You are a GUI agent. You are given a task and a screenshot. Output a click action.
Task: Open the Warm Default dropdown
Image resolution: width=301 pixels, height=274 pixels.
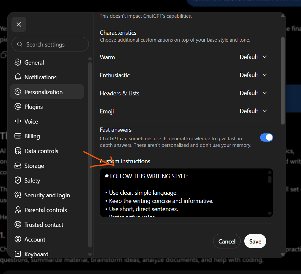click(253, 57)
